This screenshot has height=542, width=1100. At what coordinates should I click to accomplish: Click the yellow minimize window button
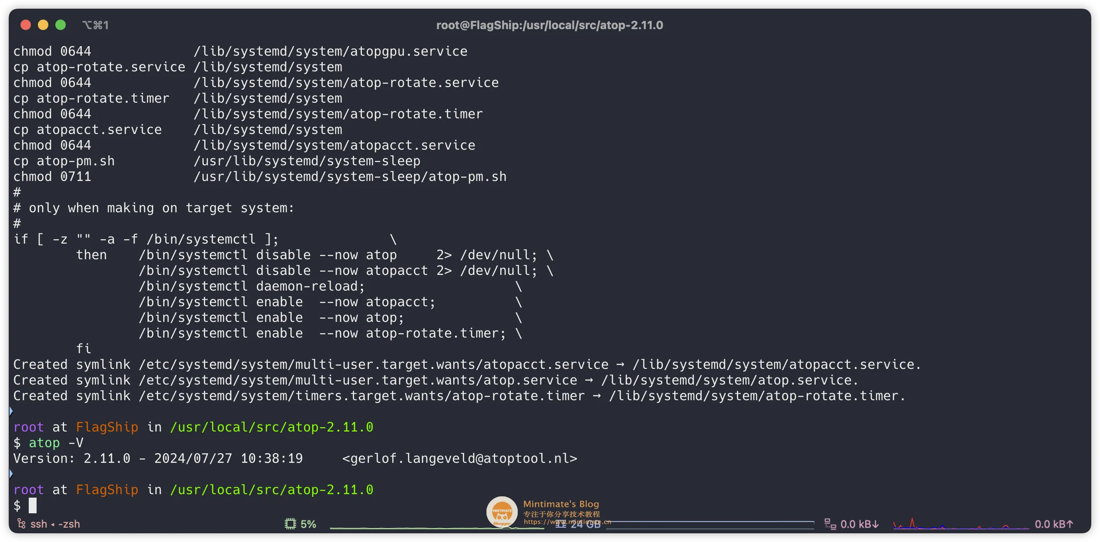(43, 25)
